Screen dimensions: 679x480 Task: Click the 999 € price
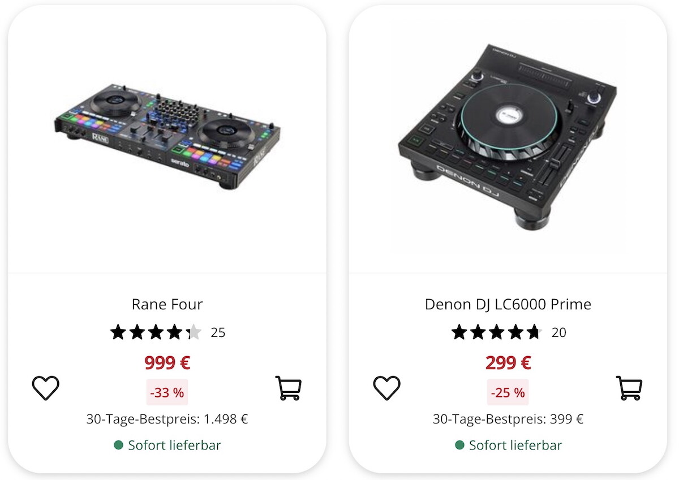click(x=167, y=362)
